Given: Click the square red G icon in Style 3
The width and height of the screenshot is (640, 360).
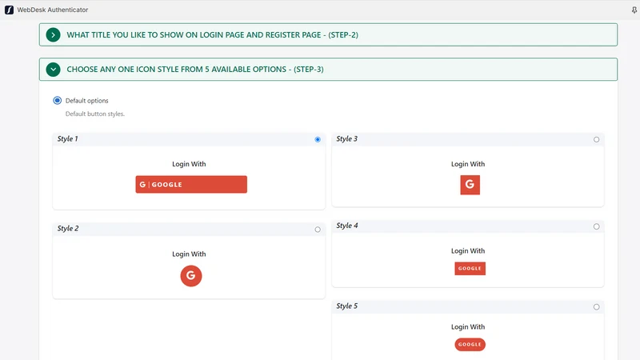Looking at the screenshot, I should (470, 185).
